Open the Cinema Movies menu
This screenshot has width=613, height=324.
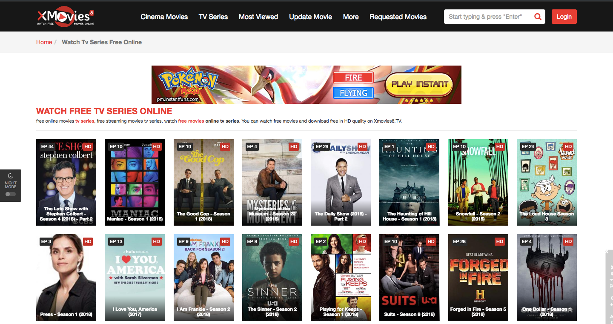click(164, 17)
